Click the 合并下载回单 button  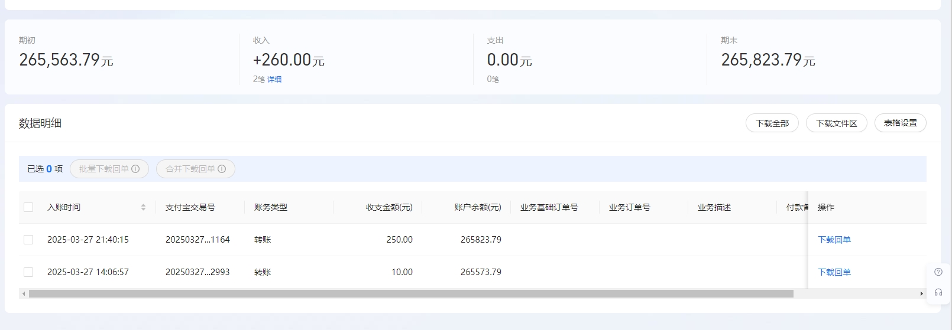click(196, 169)
